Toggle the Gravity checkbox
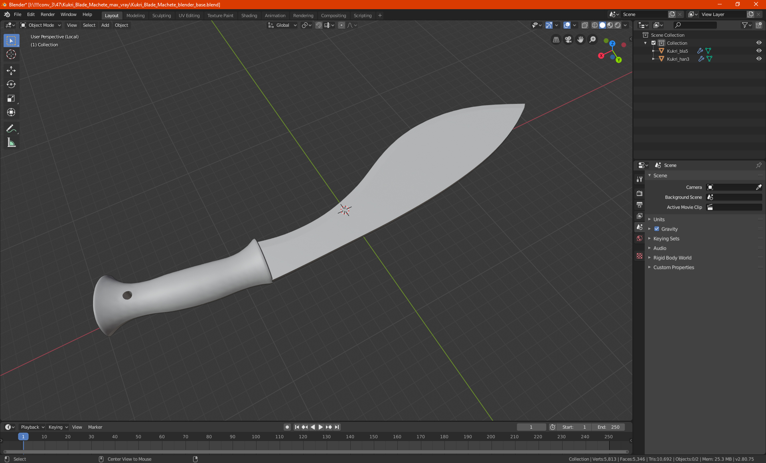This screenshot has height=463, width=766. click(x=657, y=229)
